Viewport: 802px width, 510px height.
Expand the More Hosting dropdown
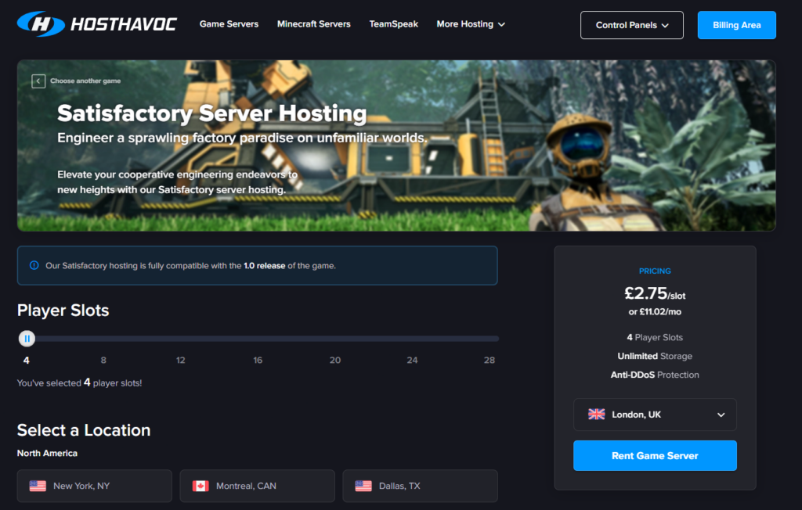(x=470, y=24)
